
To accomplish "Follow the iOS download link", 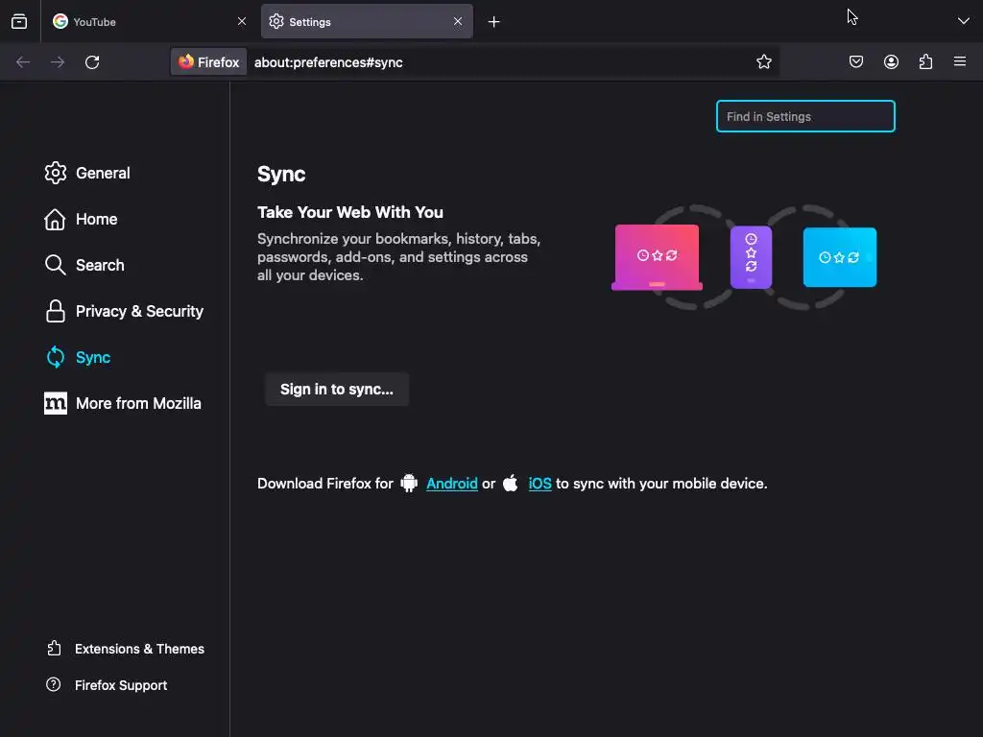I will [x=539, y=484].
